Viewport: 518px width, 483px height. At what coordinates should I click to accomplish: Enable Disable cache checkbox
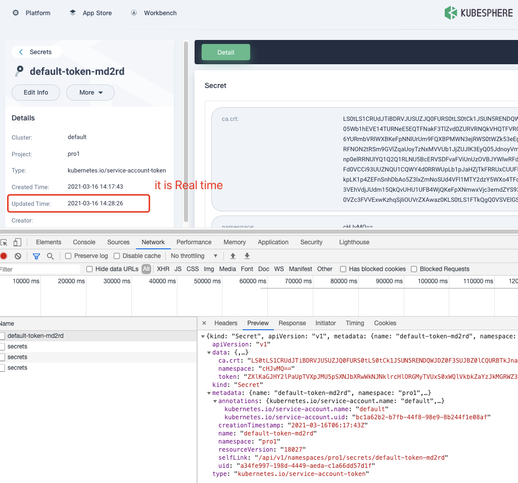click(117, 256)
